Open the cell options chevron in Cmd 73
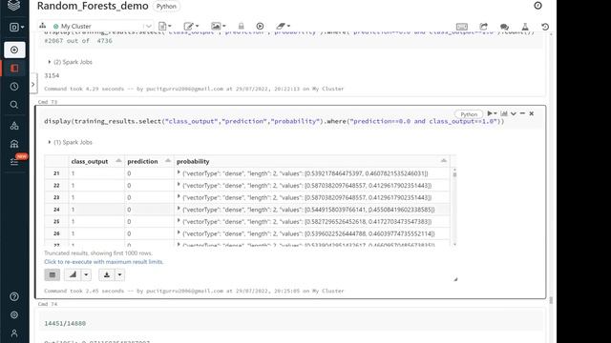Image resolution: width=611 pixels, height=343 pixels. coord(514,113)
